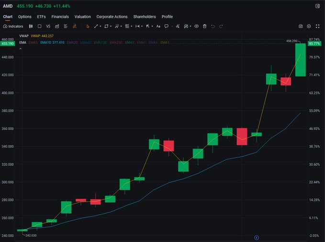Open the ETFs tab
325x242 pixels.
pyautogui.click(x=41, y=17)
